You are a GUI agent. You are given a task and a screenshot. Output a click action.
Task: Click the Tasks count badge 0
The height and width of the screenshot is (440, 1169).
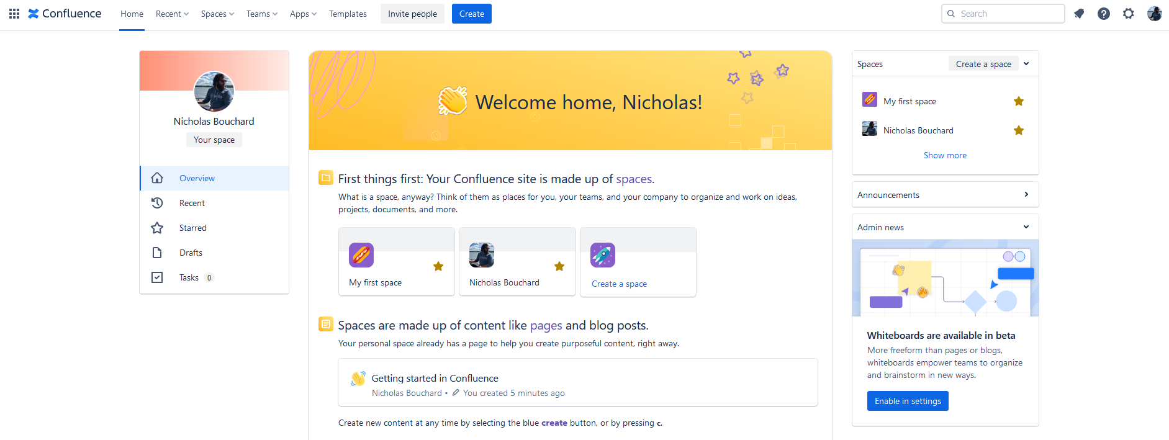209,277
